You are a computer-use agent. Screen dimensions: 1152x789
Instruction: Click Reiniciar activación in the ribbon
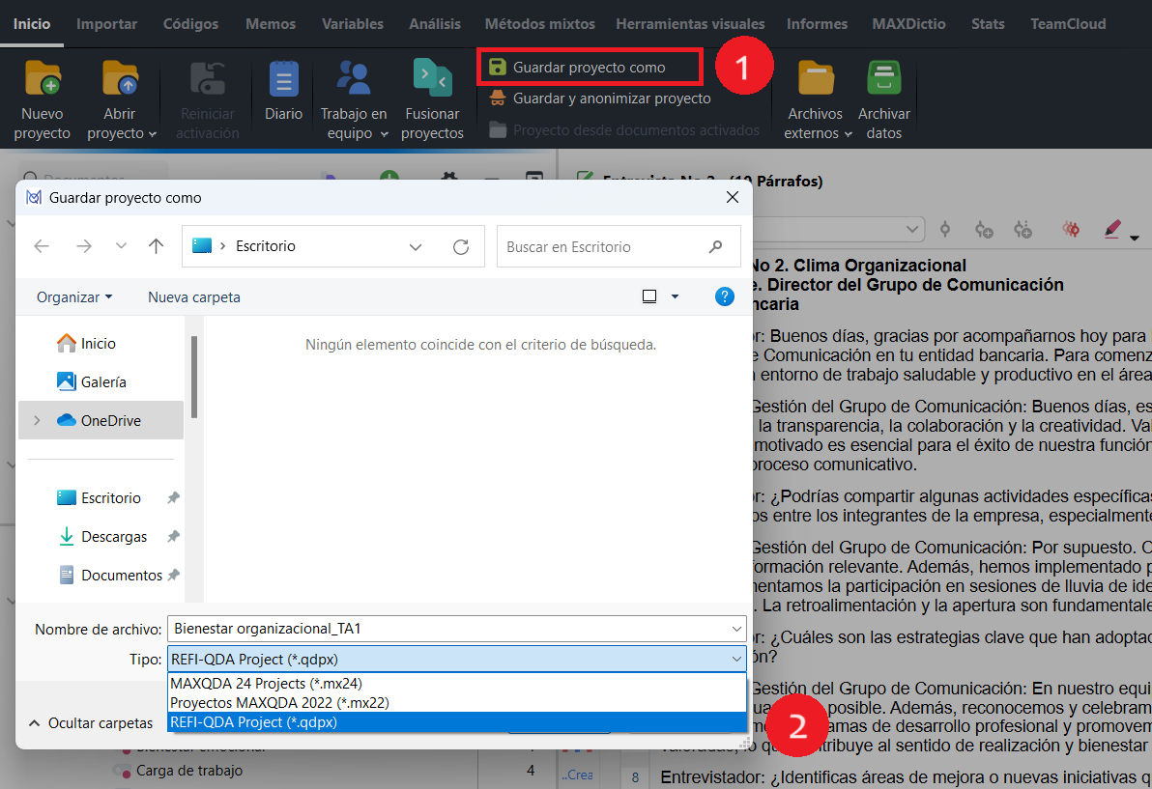tap(207, 100)
